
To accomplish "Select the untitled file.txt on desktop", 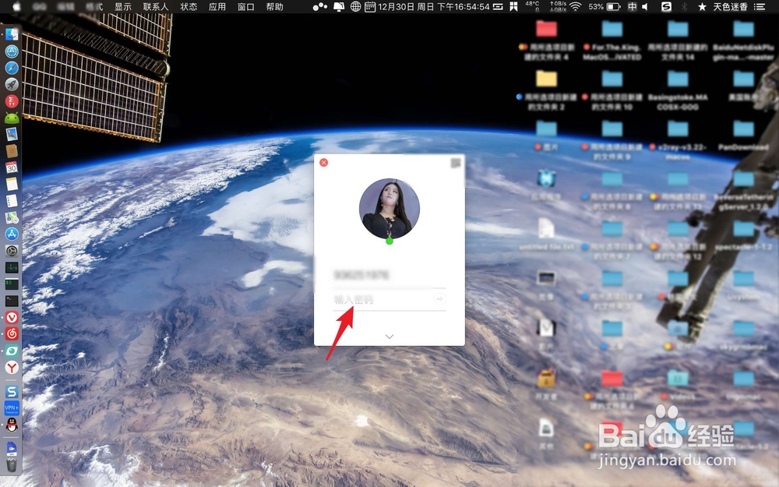I will 547,228.
